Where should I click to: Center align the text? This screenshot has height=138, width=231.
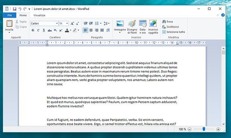[x=91, y=30]
